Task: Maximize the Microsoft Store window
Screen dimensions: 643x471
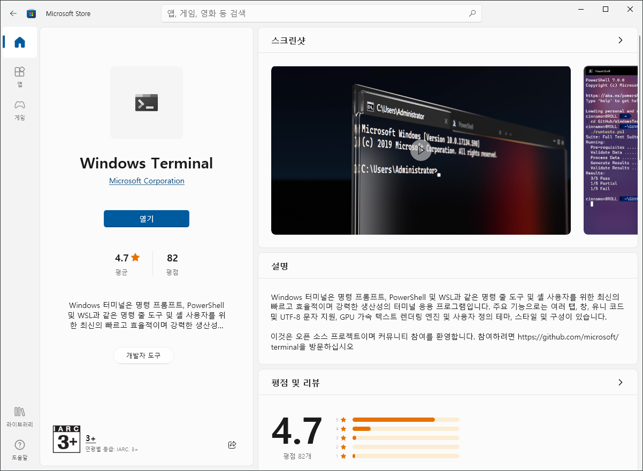Action: 606,9
